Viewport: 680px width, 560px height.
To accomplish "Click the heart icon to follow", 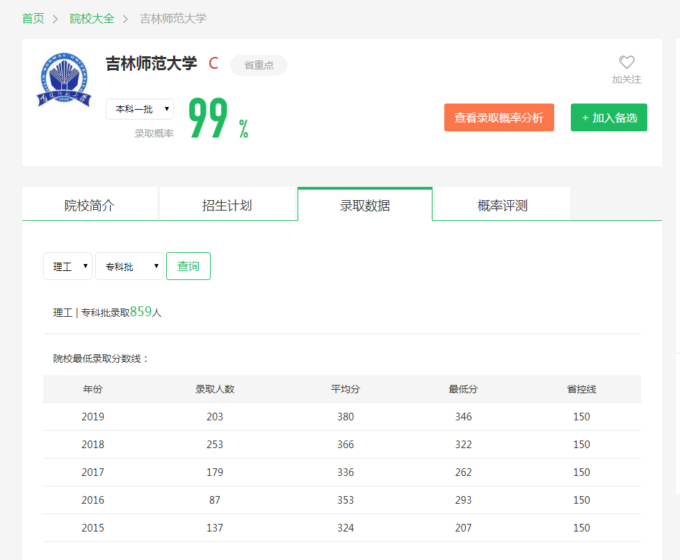I will click(x=626, y=62).
